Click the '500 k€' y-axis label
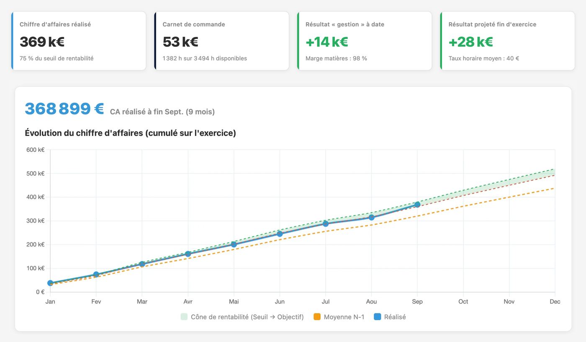Viewport: 586px width, 342px height. tap(35, 174)
